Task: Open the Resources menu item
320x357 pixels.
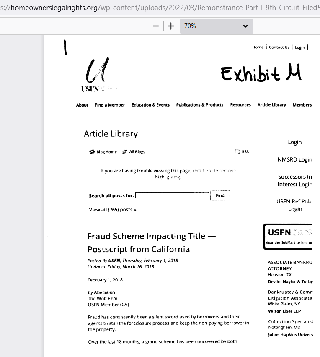Action: click(240, 105)
